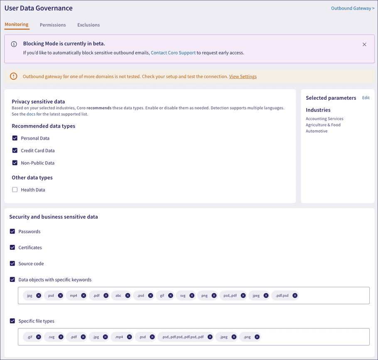Dismiss the Blocking Mode beta notice

[364, 44]
